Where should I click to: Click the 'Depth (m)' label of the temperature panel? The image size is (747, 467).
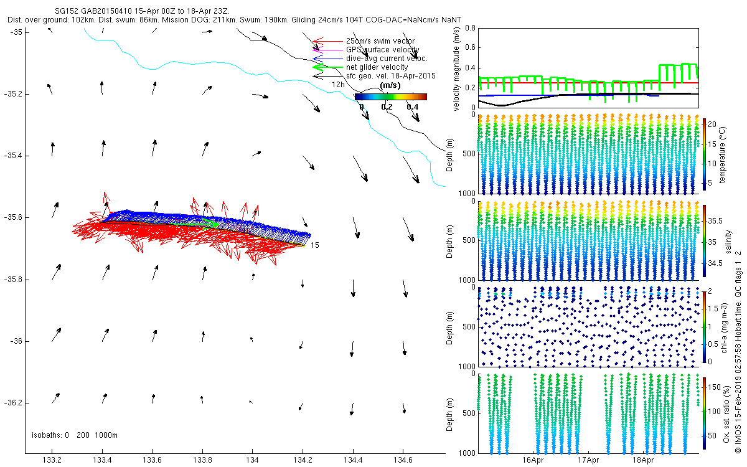tap(450, 155)
